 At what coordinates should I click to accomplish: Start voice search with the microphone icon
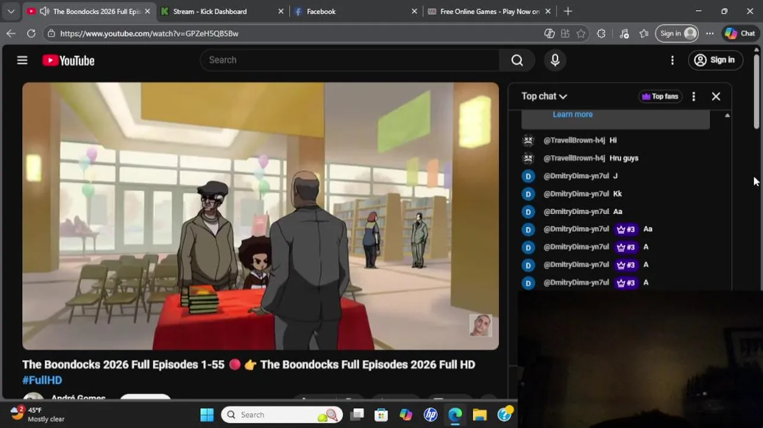pos(555,60)
